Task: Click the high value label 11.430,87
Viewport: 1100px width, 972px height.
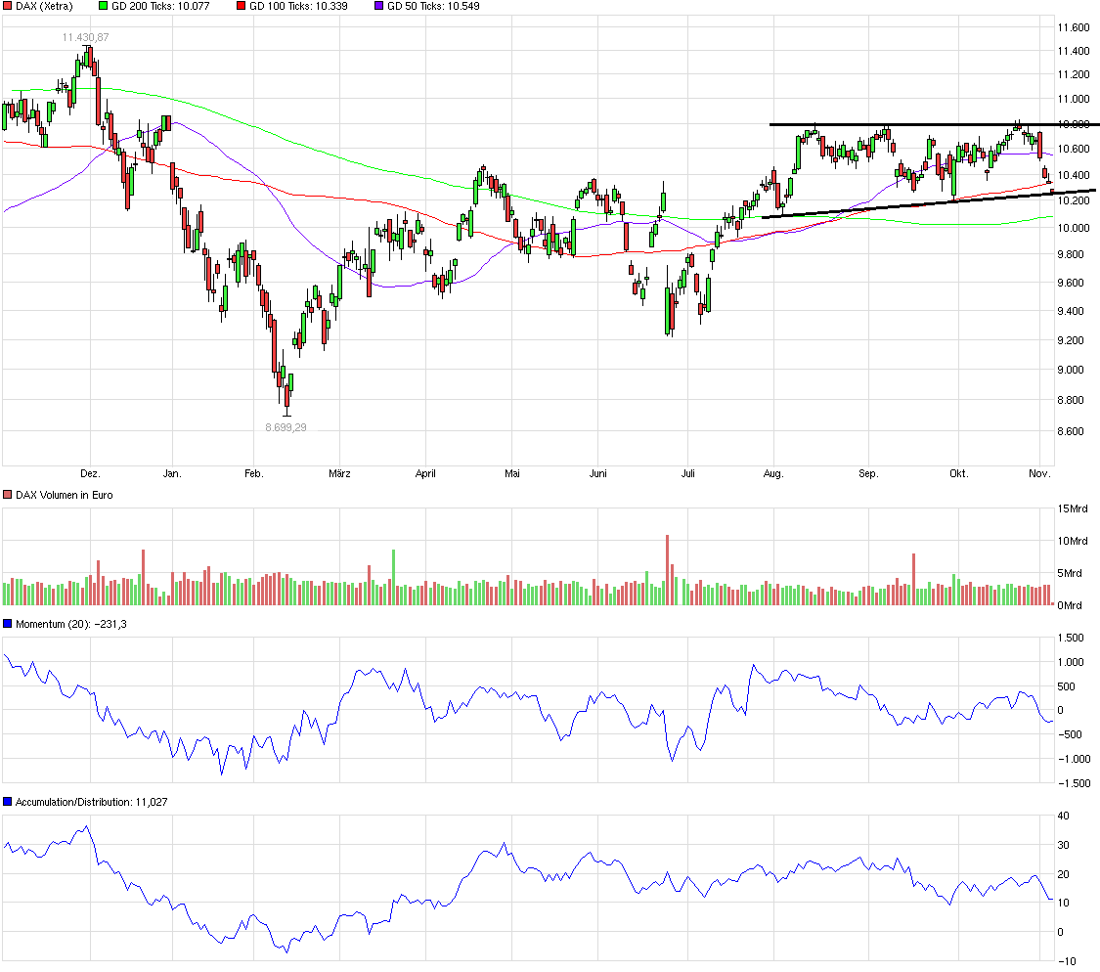Action: 86,37
